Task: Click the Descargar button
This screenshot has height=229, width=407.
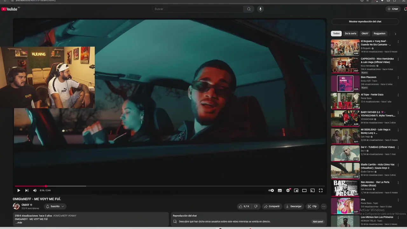Action: pyautogui.click(x=294, y=206)
